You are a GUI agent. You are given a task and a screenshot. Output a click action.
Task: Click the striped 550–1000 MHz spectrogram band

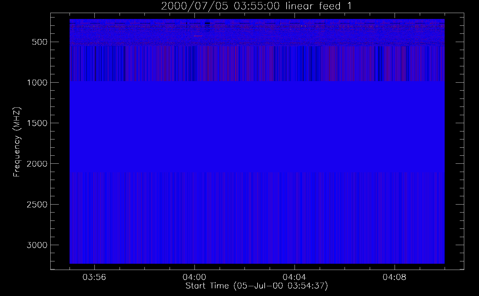pos(257,63)
